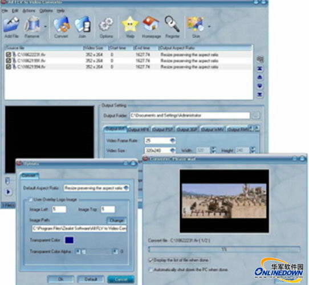Screen dimensions: 309x285
Task: Click the move-to-top arrow beside file list
Action: pos(260,69)
